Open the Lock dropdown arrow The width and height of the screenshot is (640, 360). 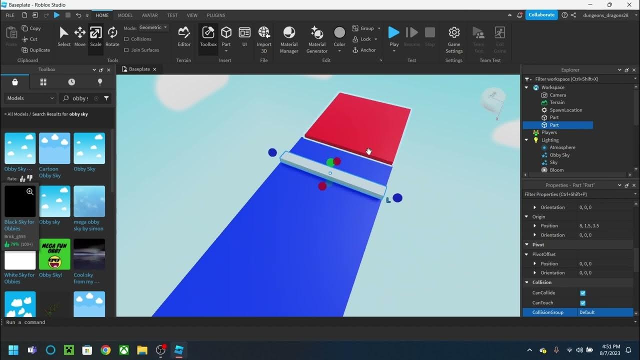tap(375, 39)
